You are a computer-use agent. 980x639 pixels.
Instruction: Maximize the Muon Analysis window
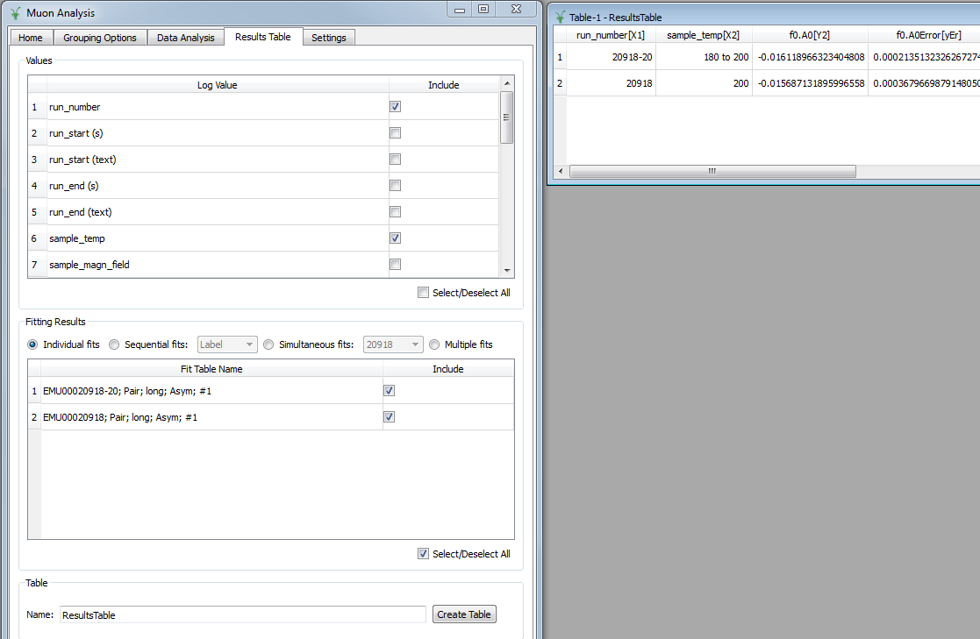483,9
